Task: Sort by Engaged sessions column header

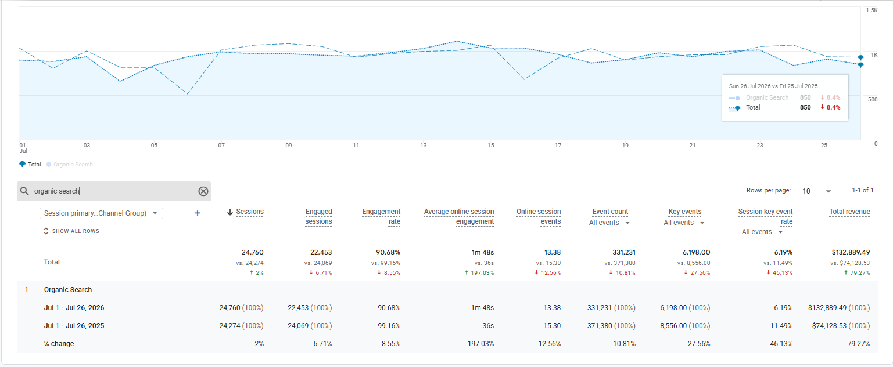Action: [318, 216]
